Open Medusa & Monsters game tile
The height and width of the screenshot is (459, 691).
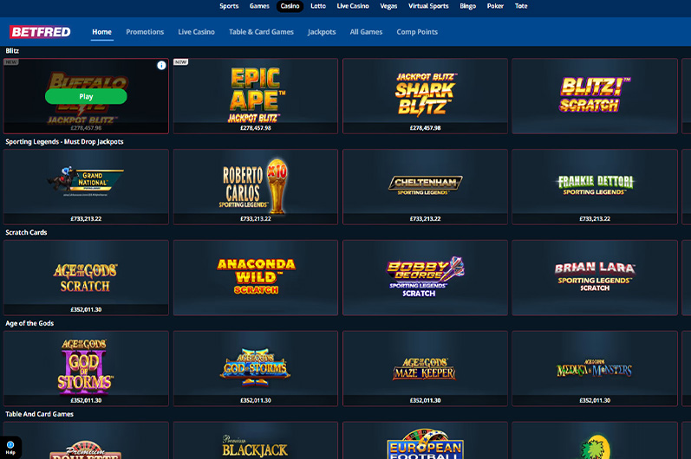(x=595, y=368)
